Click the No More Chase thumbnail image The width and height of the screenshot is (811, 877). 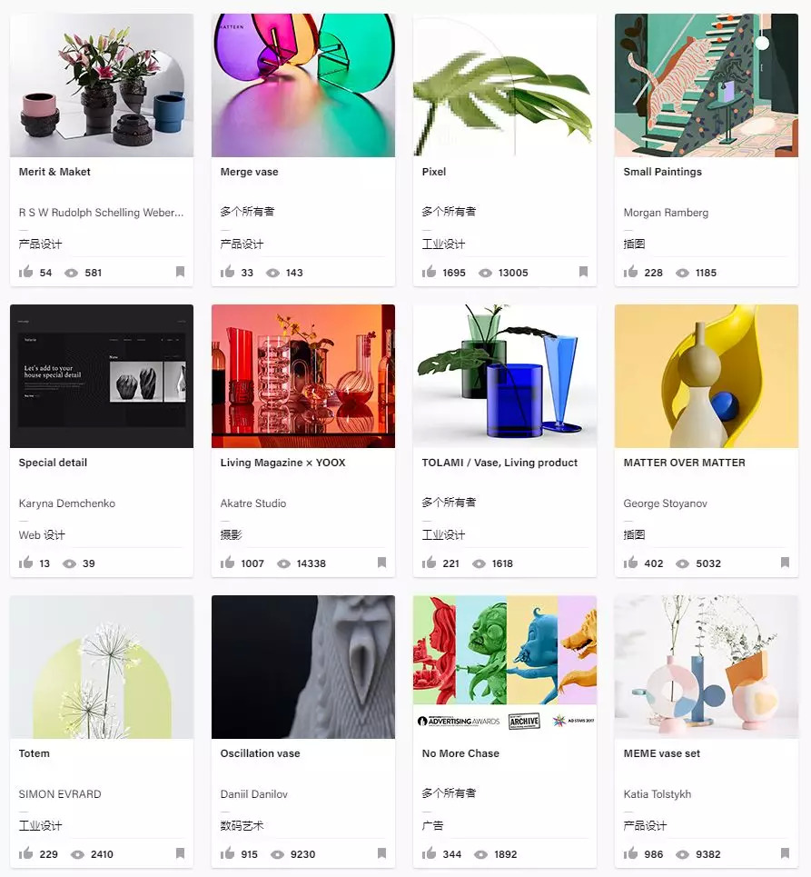(x=505, y=667)
